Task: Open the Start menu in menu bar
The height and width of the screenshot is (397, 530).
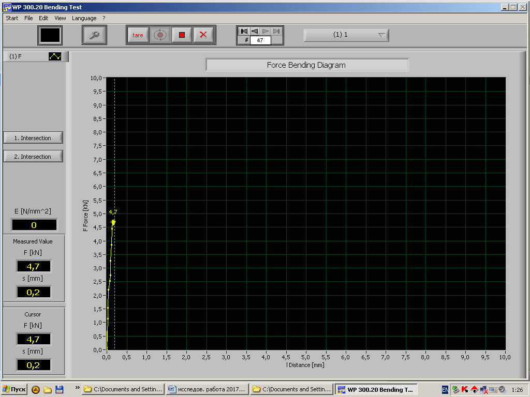Action: click(x=12, y=18)
